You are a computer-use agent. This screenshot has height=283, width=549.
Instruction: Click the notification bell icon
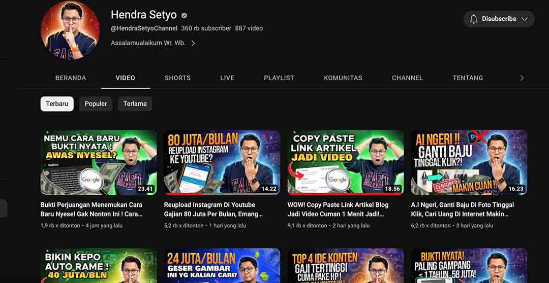[473, 19]
